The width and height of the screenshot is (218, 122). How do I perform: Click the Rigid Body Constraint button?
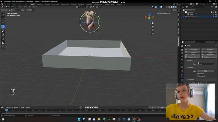(209, 57)
